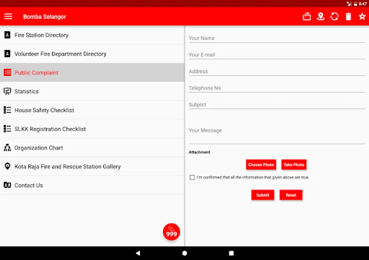Open the Statistics section
This screenshot has width=369, height=260.
[92, 91]
